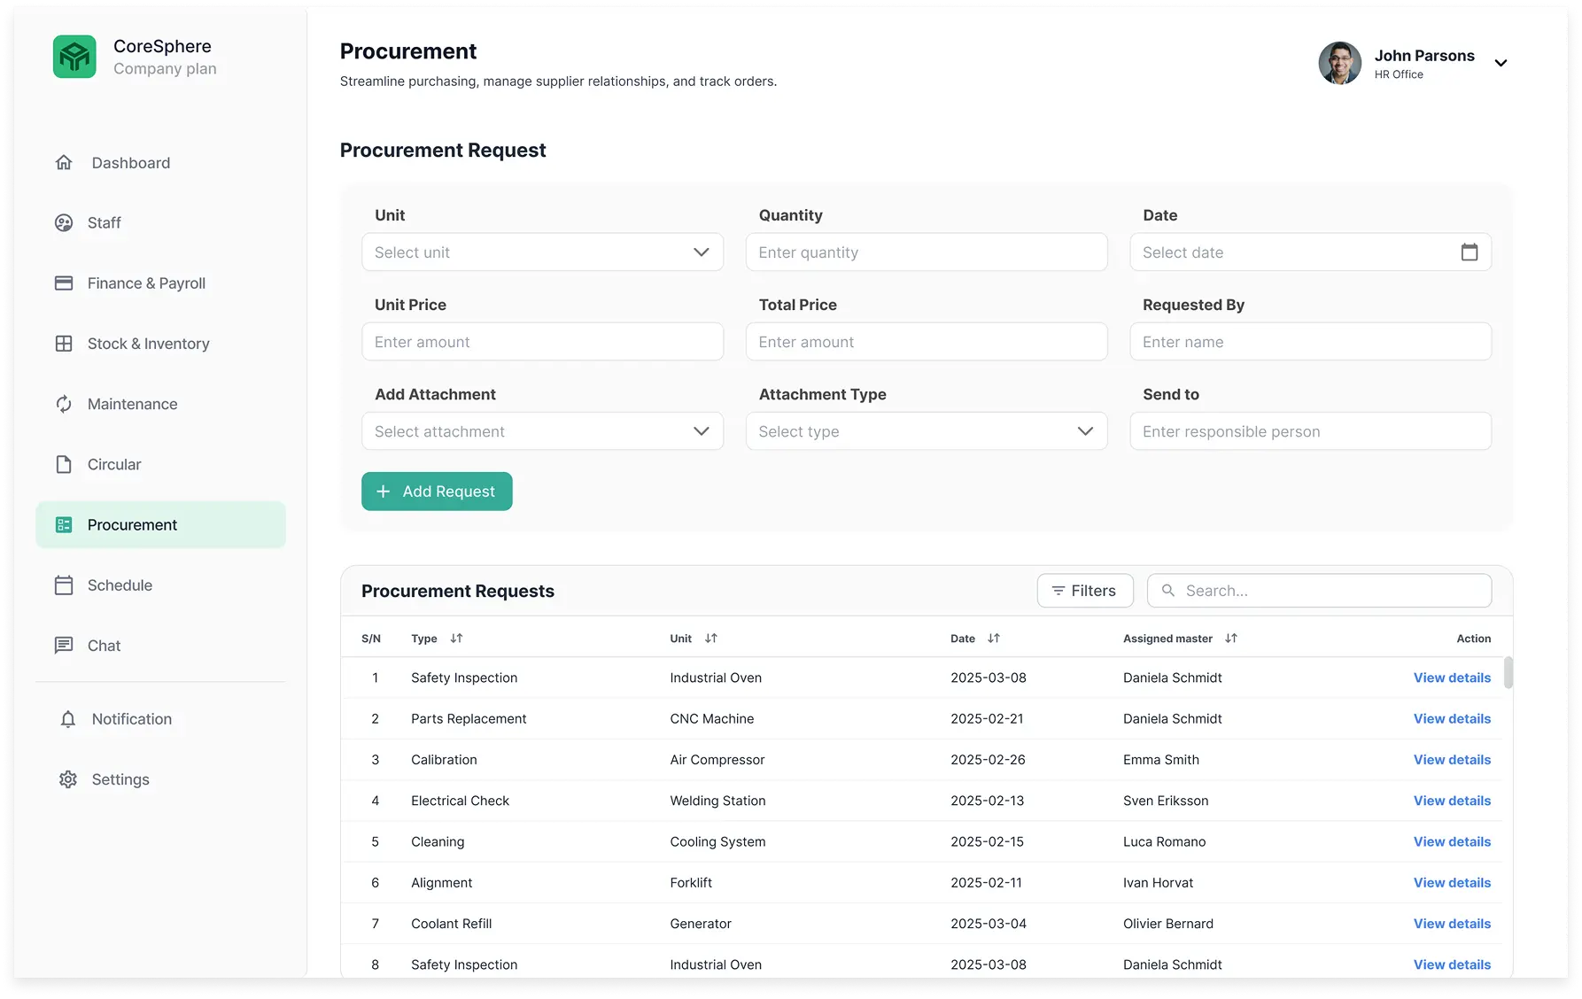Open the Select unit dropdown
1582x999 pixels.
pos(542,252)
